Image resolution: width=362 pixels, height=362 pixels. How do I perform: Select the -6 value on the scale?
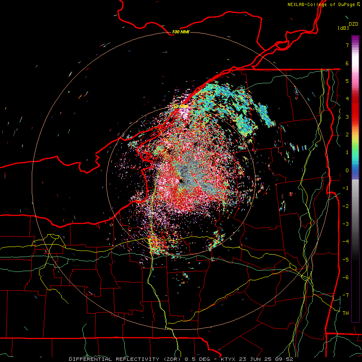click(x=346, y=278)
